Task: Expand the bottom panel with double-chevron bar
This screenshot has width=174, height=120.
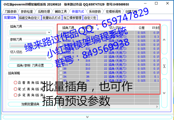Action: coord(87,117)
